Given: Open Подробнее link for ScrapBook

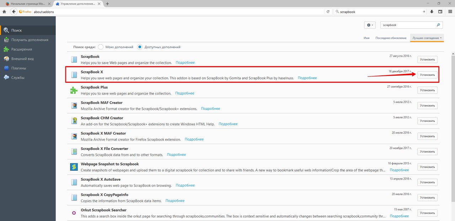Looking at the screenshot, I should [185, 63].
